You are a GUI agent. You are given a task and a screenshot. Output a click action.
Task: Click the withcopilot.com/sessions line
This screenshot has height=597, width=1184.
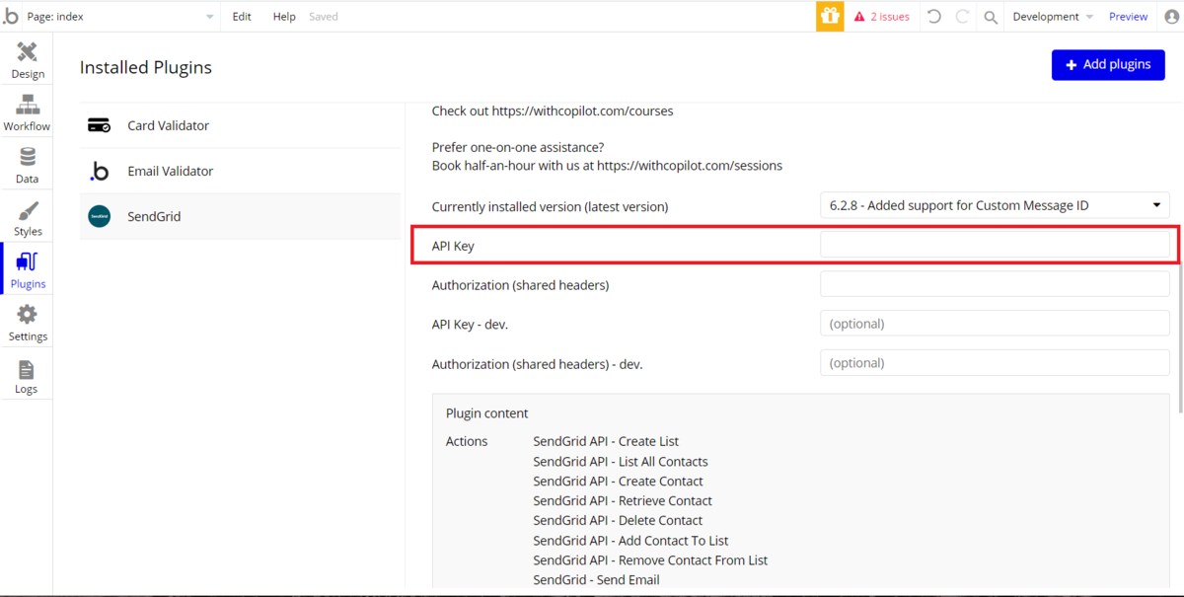(607, 165)
